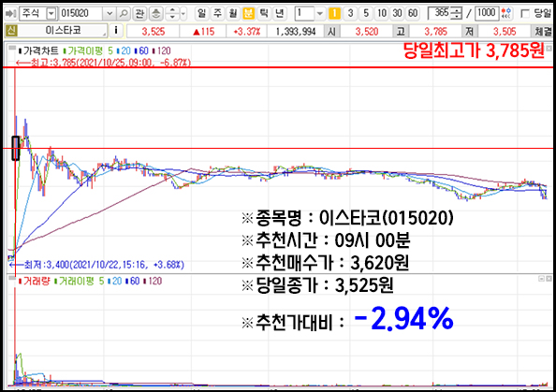The width and height of the screenshot is (556, 392).
Task: Click the 1000 total bars field
Action: coord(487,13)
